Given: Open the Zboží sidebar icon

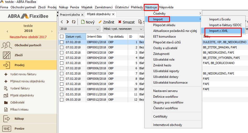Looking at the screenshot, I should (x=7, y=55).
